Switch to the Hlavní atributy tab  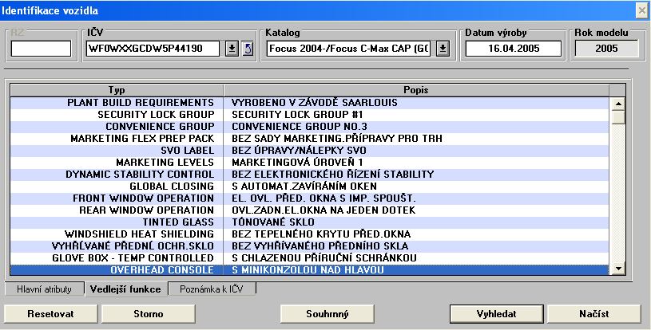(x=45, y=289)
